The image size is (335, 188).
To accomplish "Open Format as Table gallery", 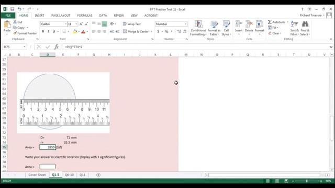I will [x=214, y=28].
